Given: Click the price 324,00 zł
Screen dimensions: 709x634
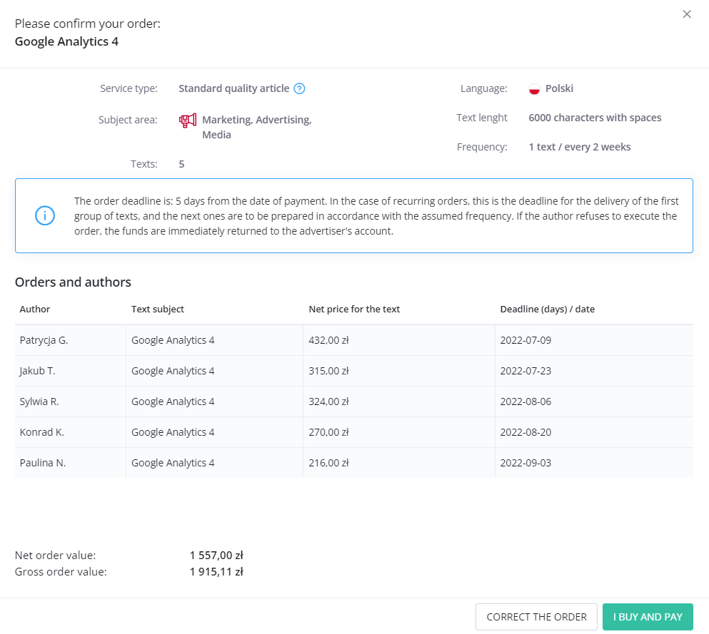Looking at the screenshot, I should pos(328,402).
